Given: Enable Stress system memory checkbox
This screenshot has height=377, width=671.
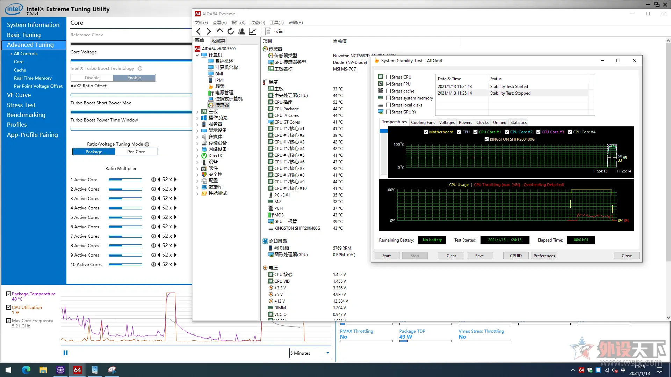Looking at the screenshot, I should 388,98.
